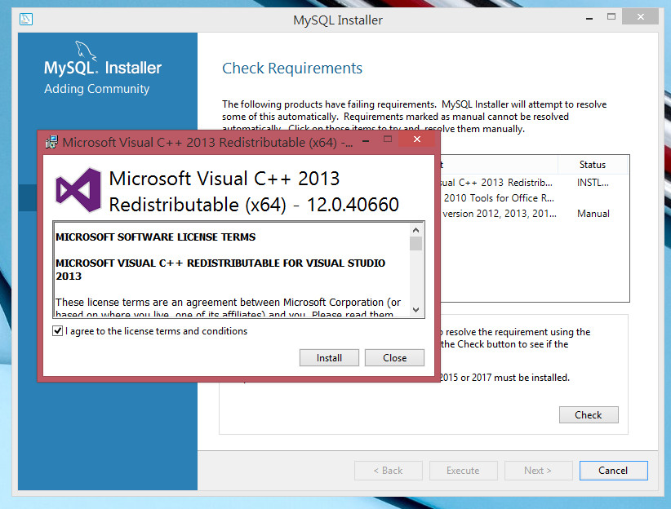Maximize the MySQL Installer window
The height and width of the screenshot is (509, 671).
611,17
